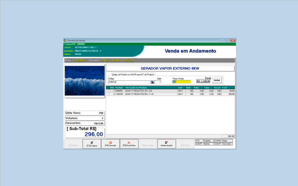298x186 pixels.
Task: Click the Descrição do Produto column header
Action: pyautogui.click(x=140, y=87)
